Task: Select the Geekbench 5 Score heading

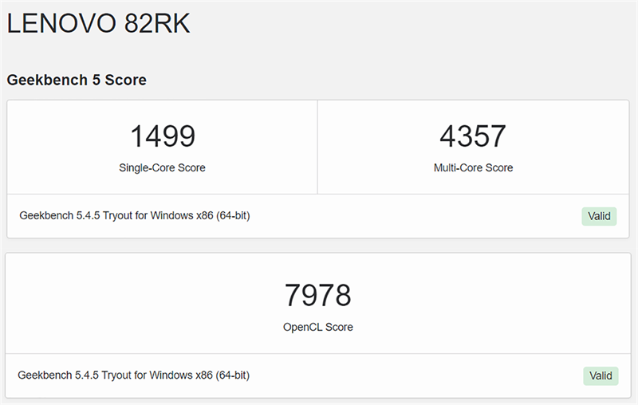Action: point(77,80)
